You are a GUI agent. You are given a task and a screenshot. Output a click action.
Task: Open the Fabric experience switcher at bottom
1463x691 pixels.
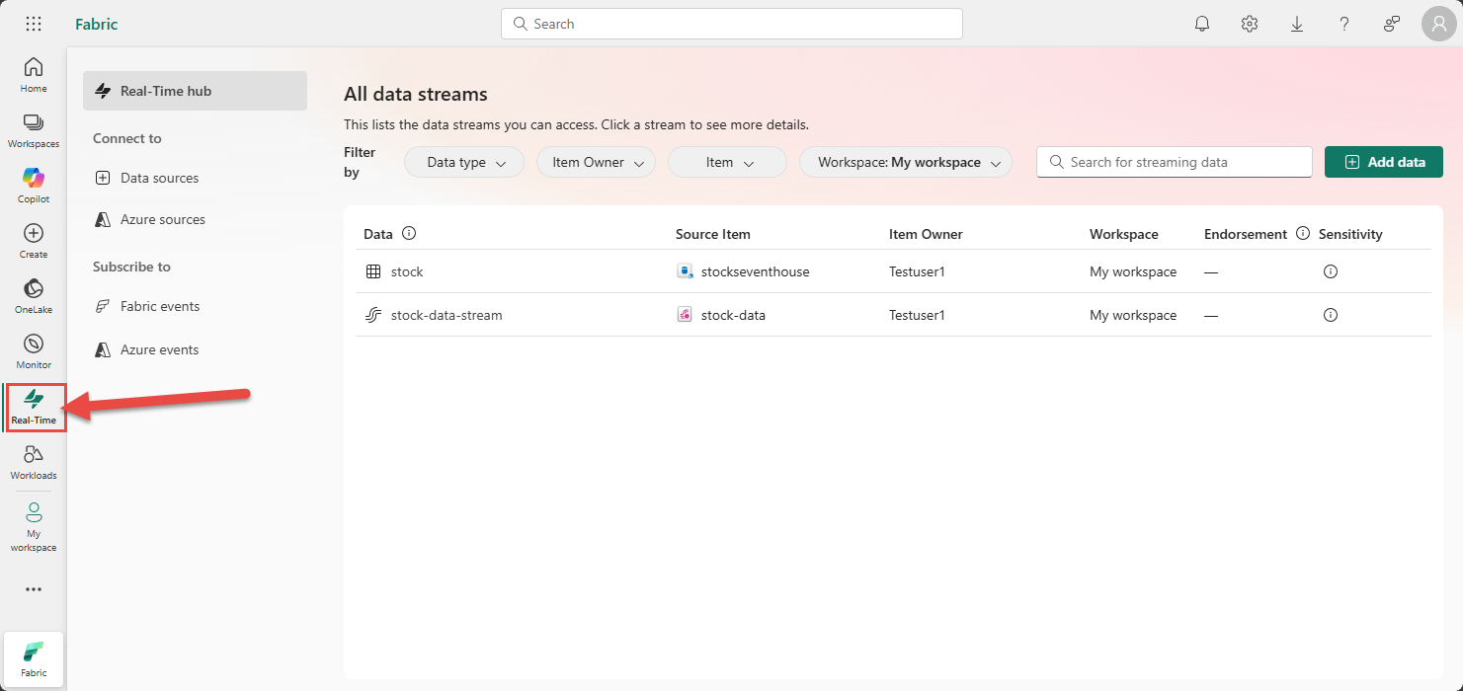click(34, 659)
